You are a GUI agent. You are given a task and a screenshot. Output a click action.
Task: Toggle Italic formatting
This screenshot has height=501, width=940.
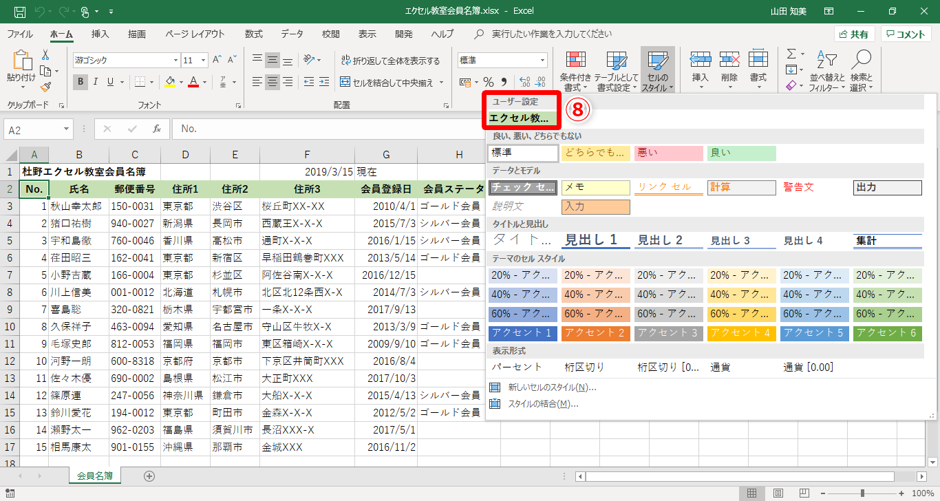pyautogui.click(x=96, y=82)
